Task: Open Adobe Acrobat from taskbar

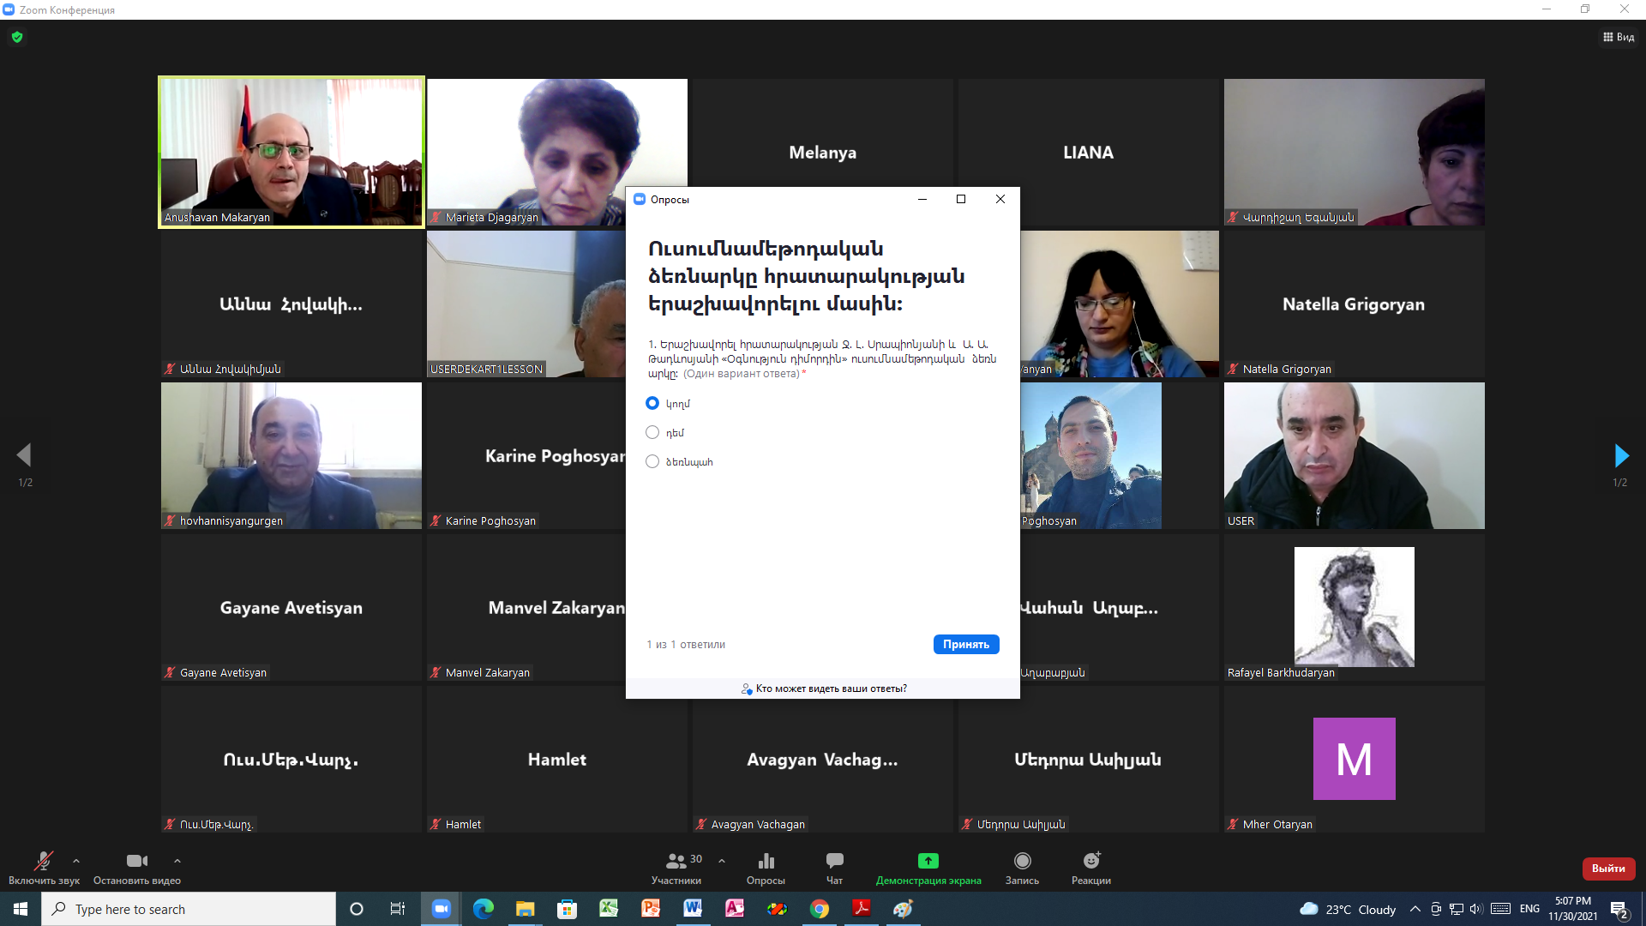Action: click(x=861, y=909)
